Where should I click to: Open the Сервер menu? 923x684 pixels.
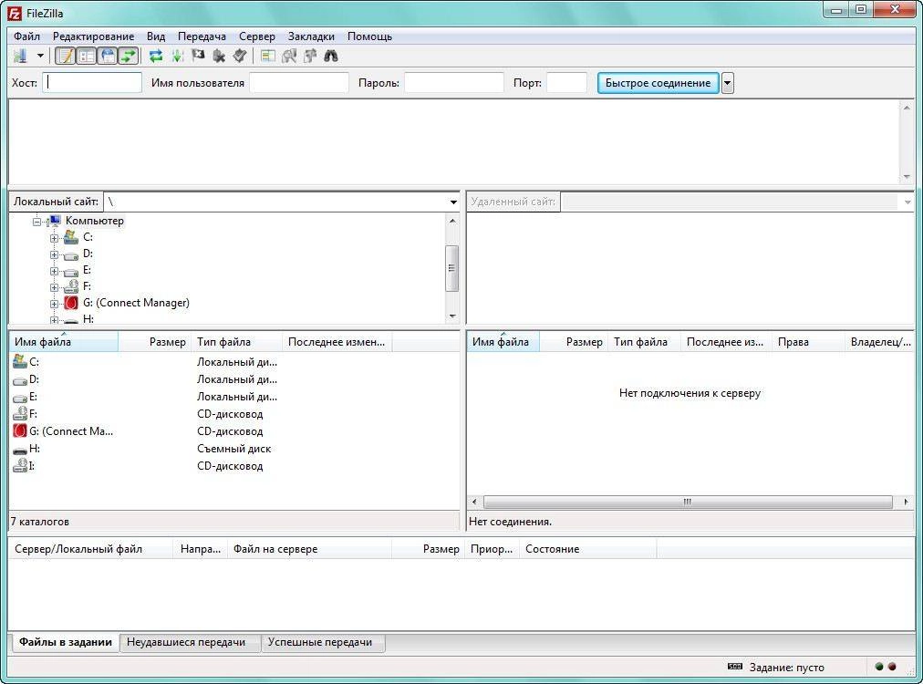257,36
